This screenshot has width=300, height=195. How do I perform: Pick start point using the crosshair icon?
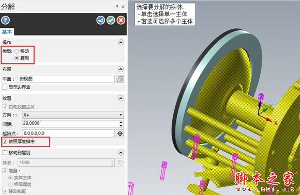coord(120,134)
